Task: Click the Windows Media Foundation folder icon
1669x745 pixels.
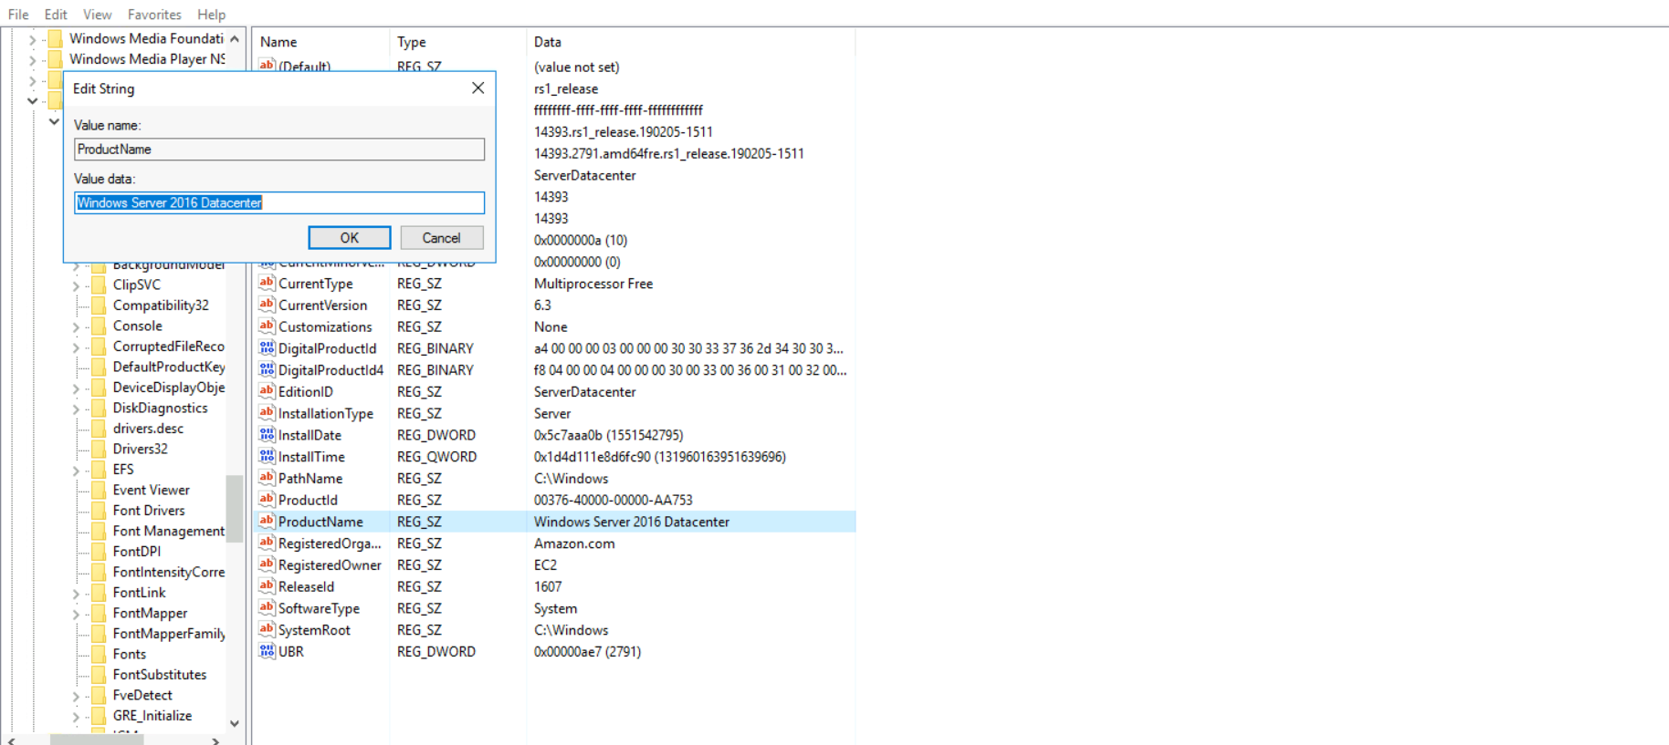Action: click(x=55, y=38)
